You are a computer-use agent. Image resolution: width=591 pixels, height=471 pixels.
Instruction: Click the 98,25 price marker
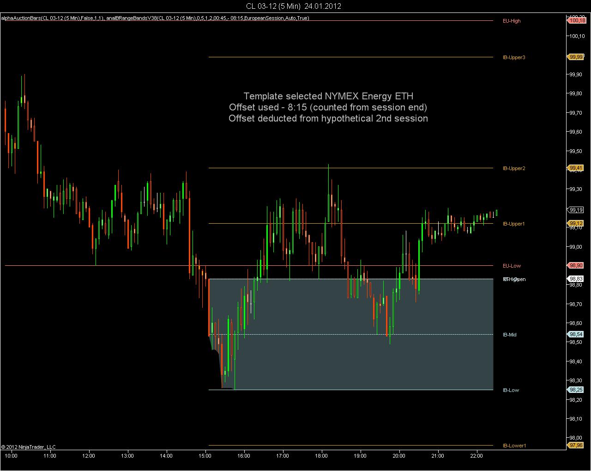tap(575, 390)
